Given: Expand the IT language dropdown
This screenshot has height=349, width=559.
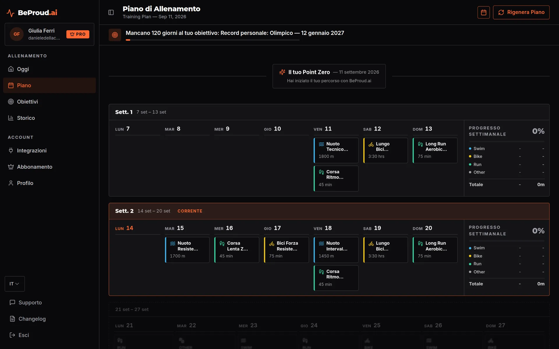Looking at the screenshot, I should coord(15,284).
